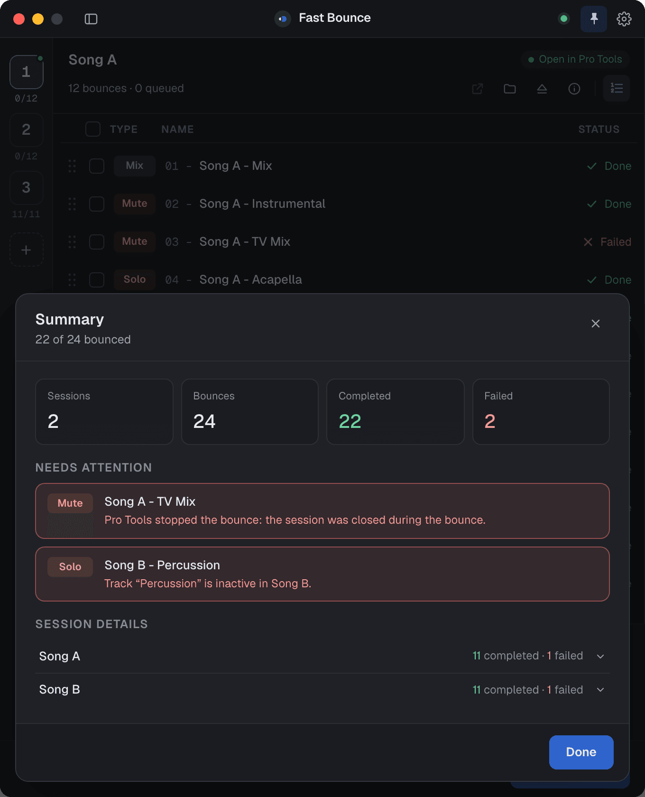Screen dimensions: 645x797
Task: Add a new session with plus button
Action: coord(27,250)
